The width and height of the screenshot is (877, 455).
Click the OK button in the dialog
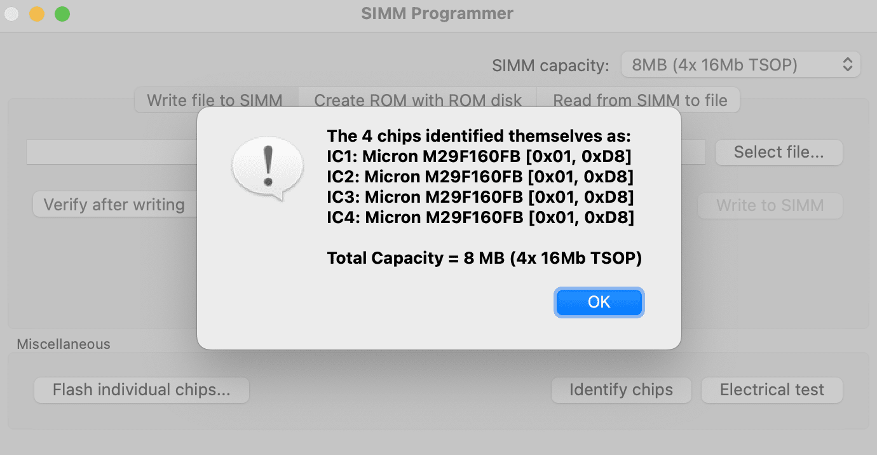pos(599,302)
